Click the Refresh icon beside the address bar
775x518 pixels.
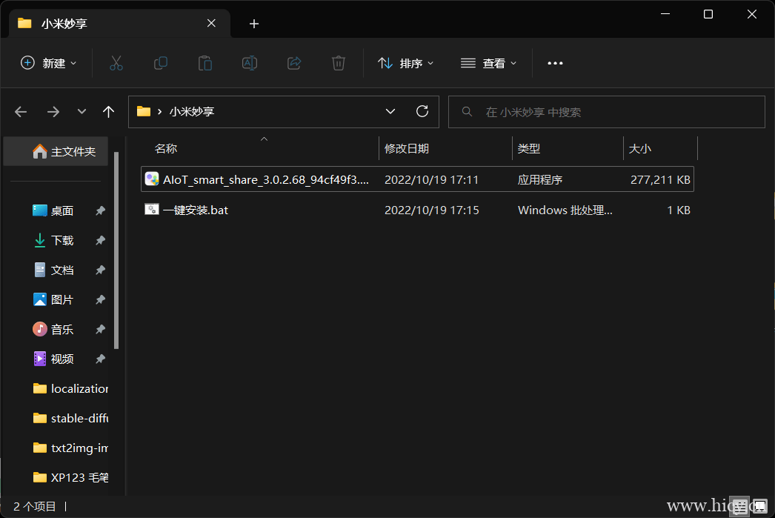422,111
